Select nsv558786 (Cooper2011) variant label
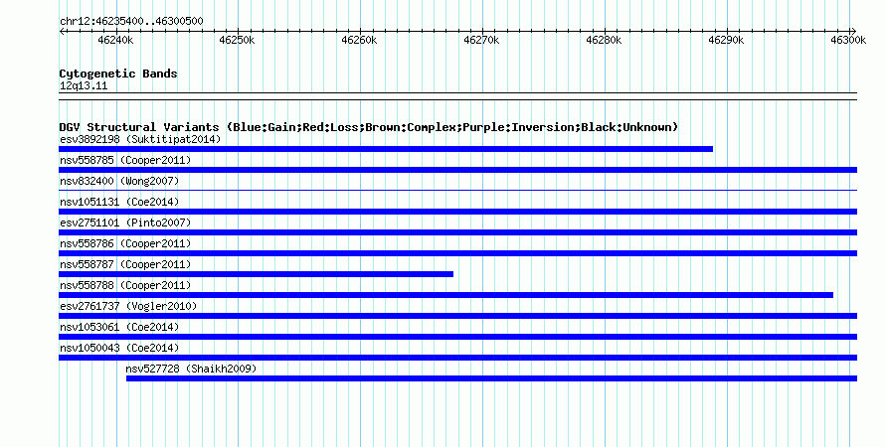Screen dimensions: 885x447 pos(125,243)
